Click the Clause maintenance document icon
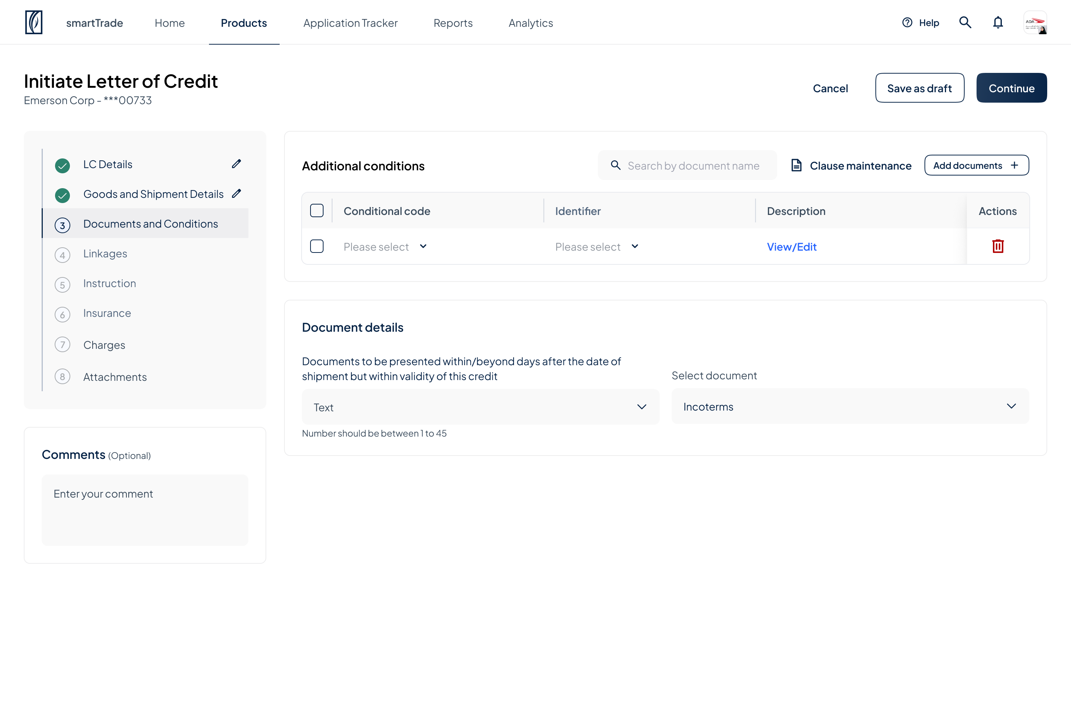The height and width of the screenshot is (714, 1071). pos(797,165)
